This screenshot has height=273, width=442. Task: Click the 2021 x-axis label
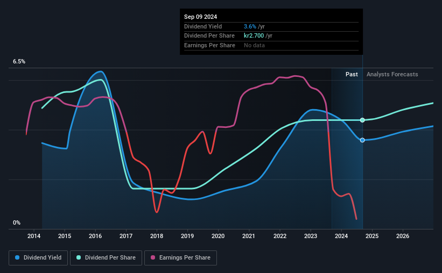click(x=249, y=236)
